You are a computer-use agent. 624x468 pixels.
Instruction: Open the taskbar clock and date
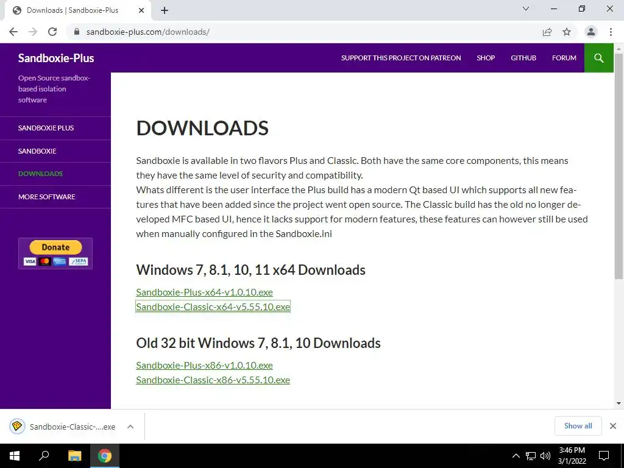(572, 456)
